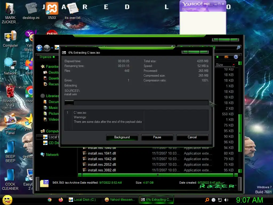Click the C:\sex.iso warning message row

136,117
